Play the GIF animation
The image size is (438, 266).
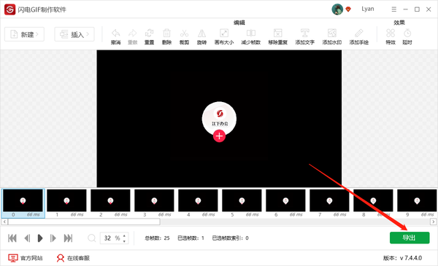(x=40, y=238)
